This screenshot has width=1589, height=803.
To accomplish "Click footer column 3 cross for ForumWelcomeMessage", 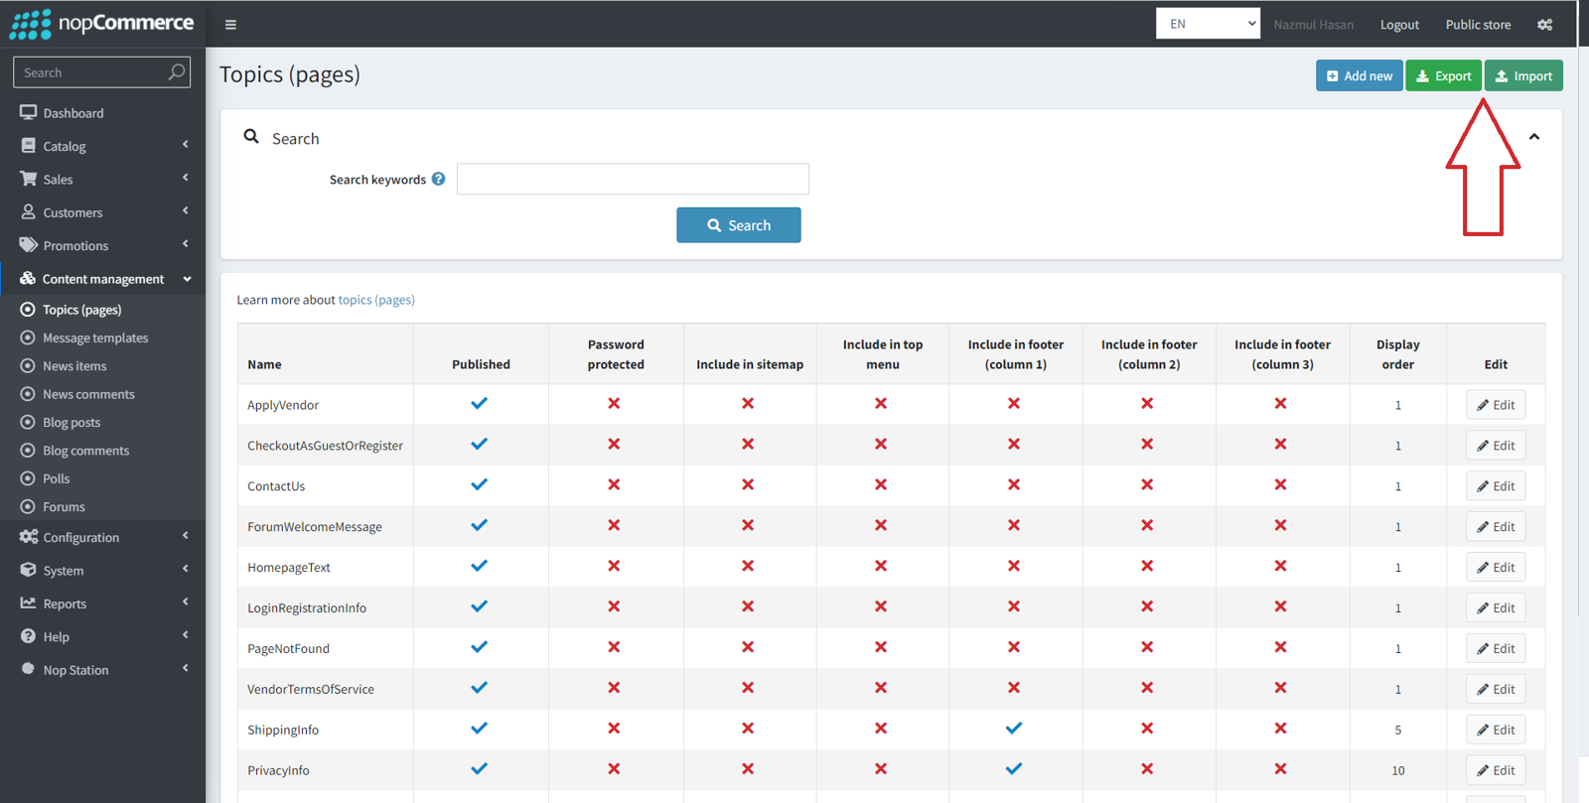I will coord(1280,526).
